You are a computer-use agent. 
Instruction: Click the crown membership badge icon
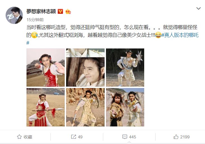tap(68, 11)
